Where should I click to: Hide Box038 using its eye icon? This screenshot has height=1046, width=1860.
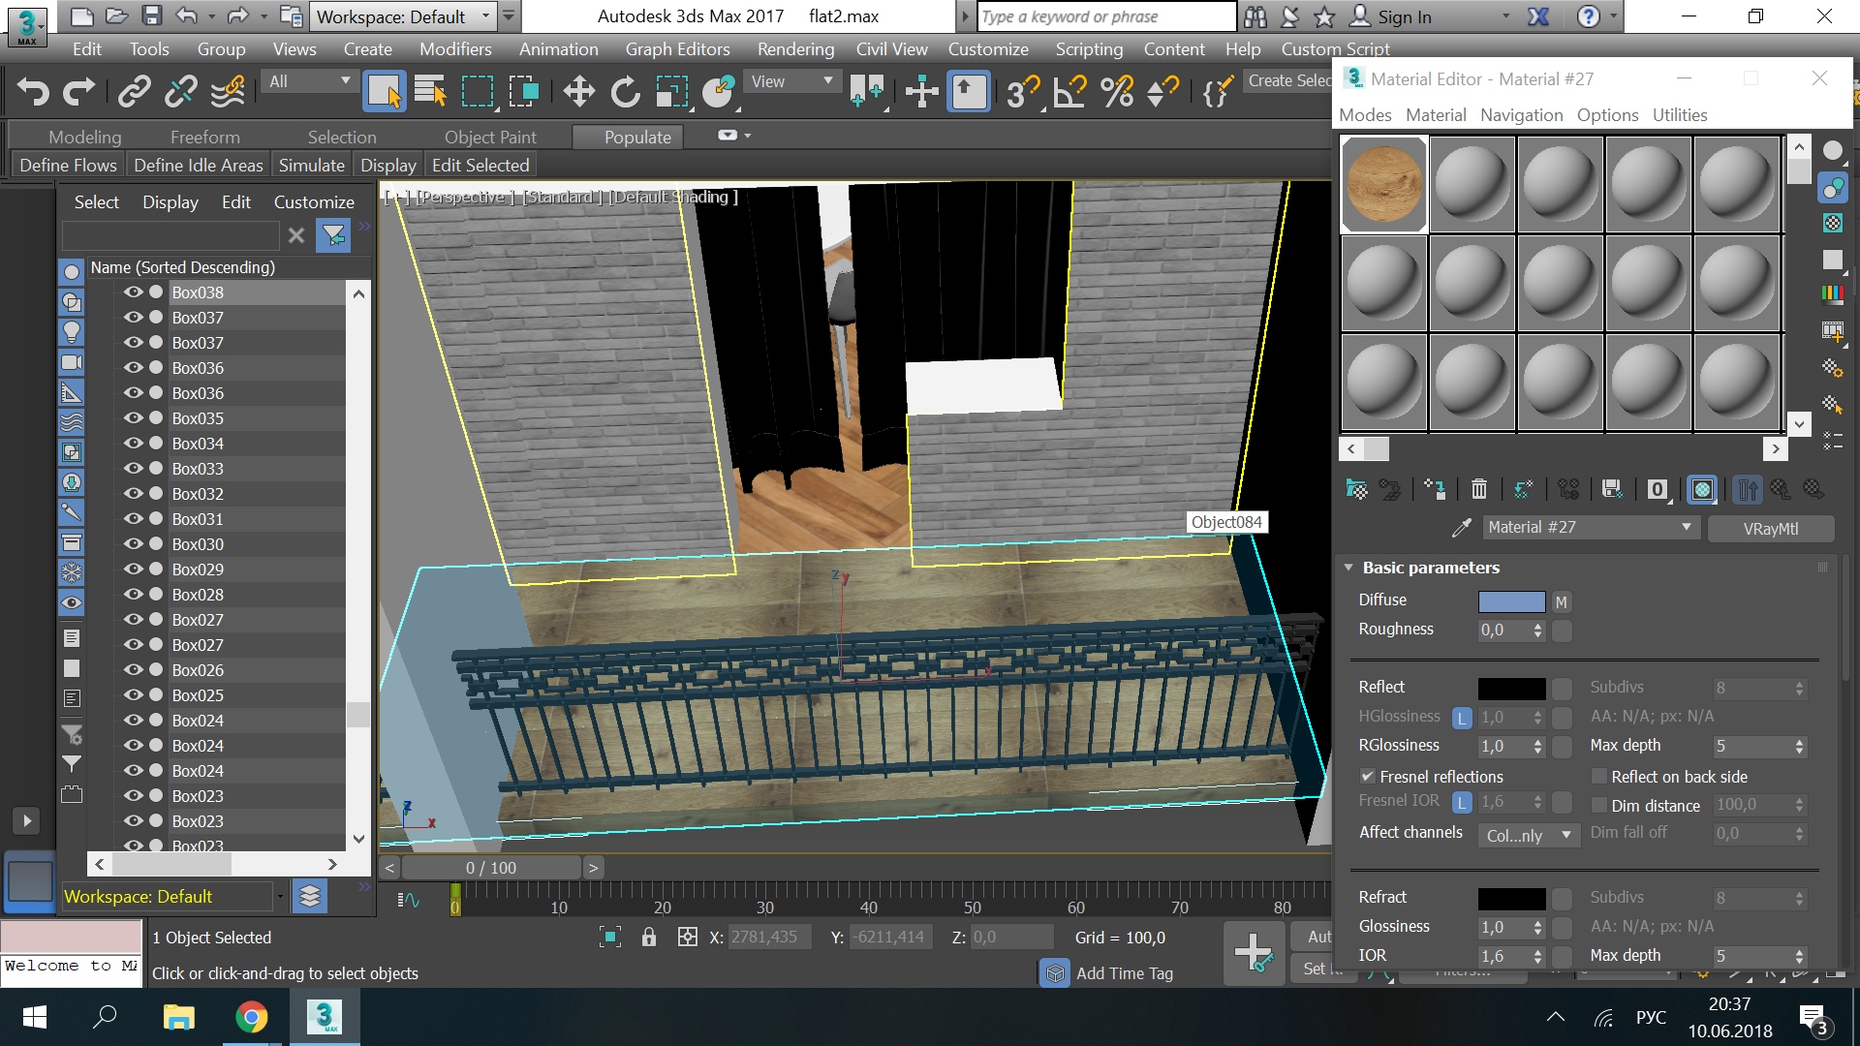tap(133, 292)
